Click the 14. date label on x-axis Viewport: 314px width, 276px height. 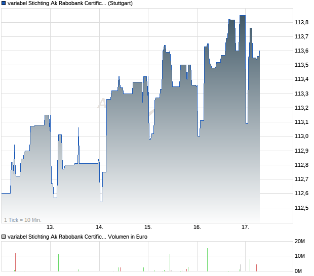click(100, 227)
